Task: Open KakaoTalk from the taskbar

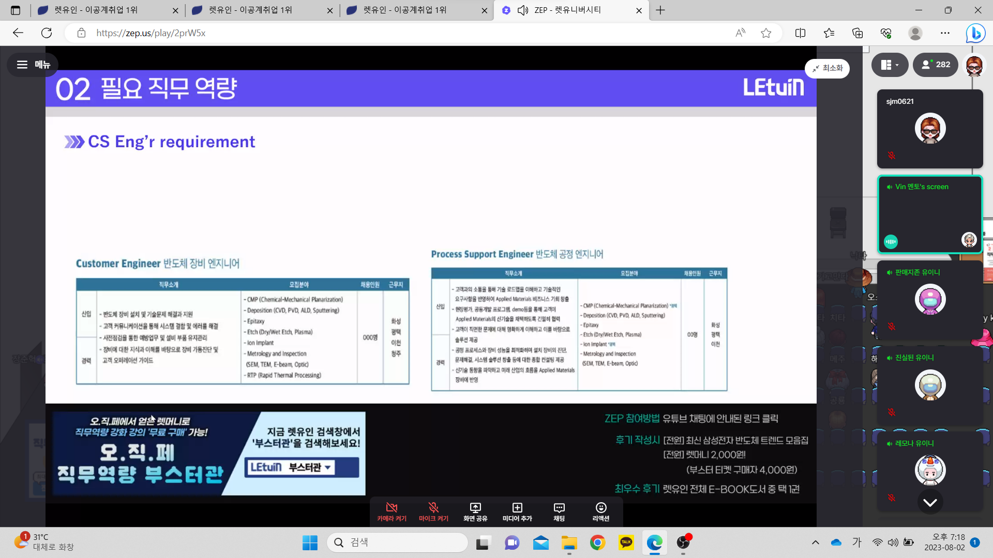Action: [626, 542]
